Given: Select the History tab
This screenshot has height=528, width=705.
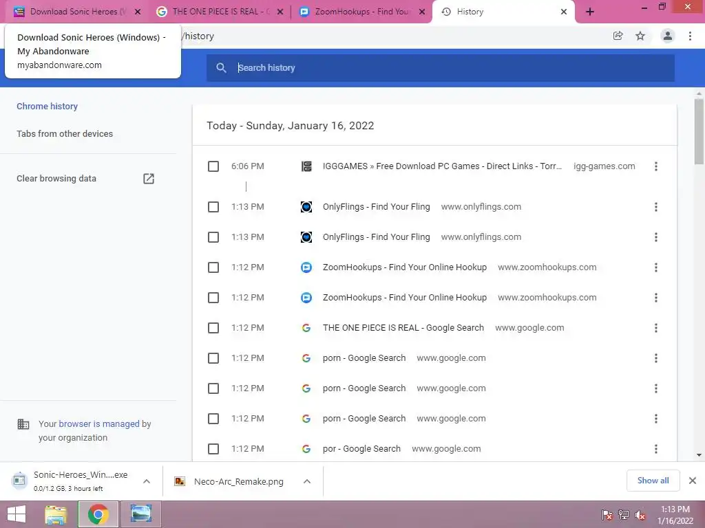Looking at the screenshot, I should pyautogui.click(x=503, y=12).
